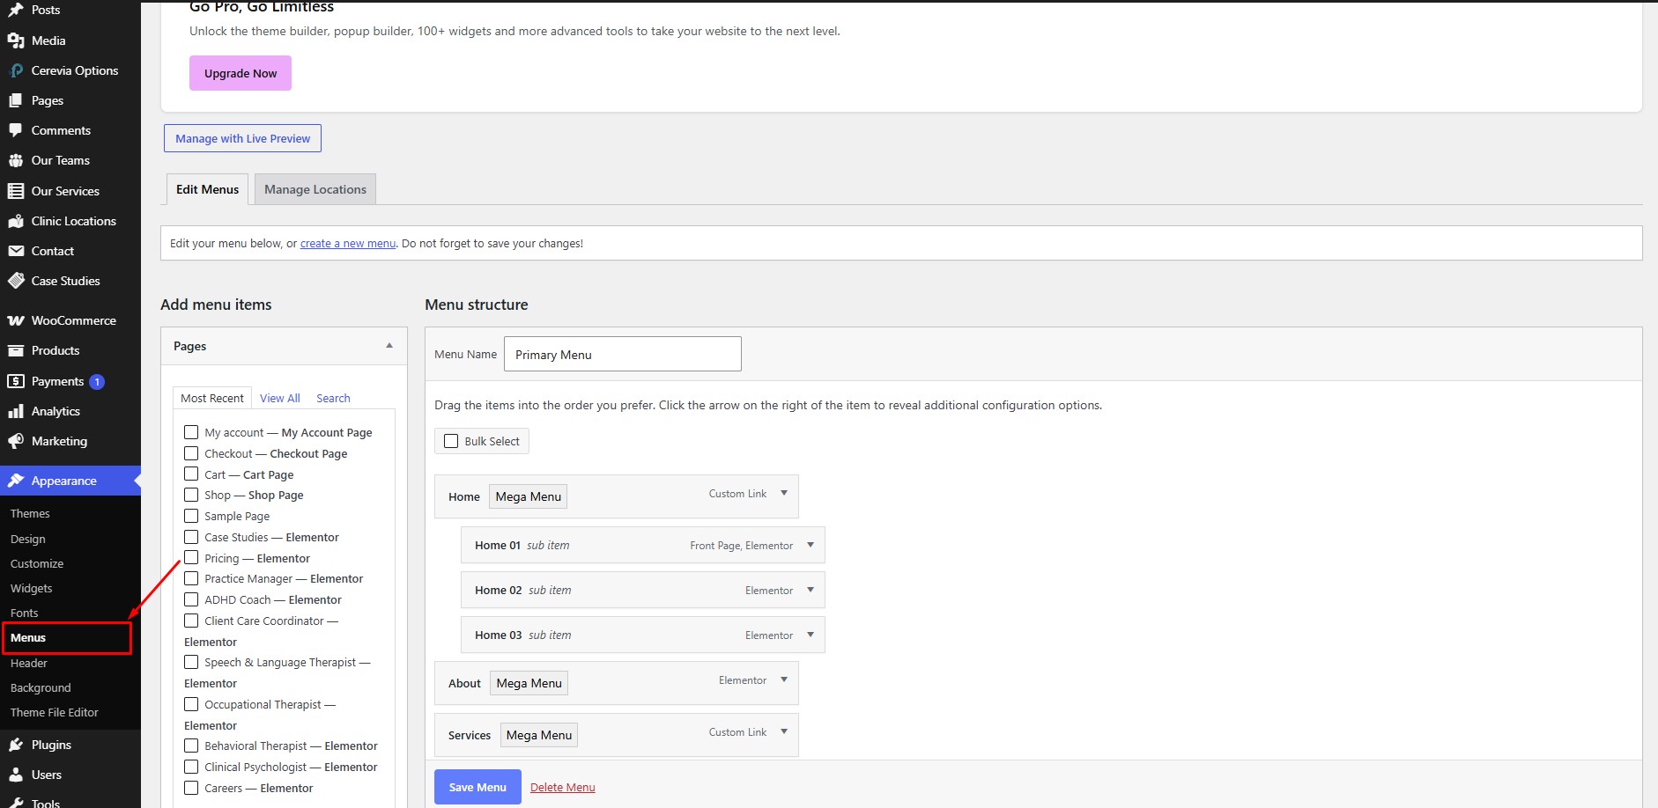Click the Case Studies tag icon
Image resolution: width=1658 pixels, height=808 pixels.
pos(16,281)
